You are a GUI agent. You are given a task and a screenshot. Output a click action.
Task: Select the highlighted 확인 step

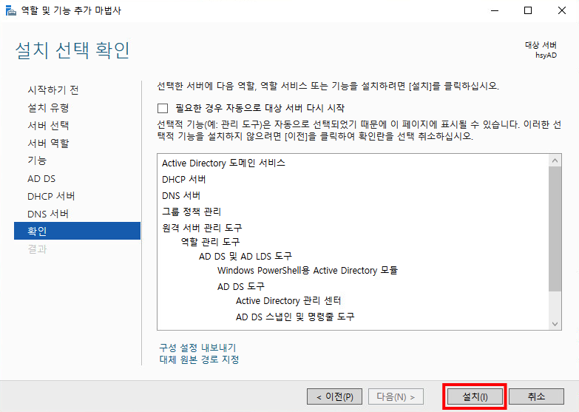click(x=77, y=231)
